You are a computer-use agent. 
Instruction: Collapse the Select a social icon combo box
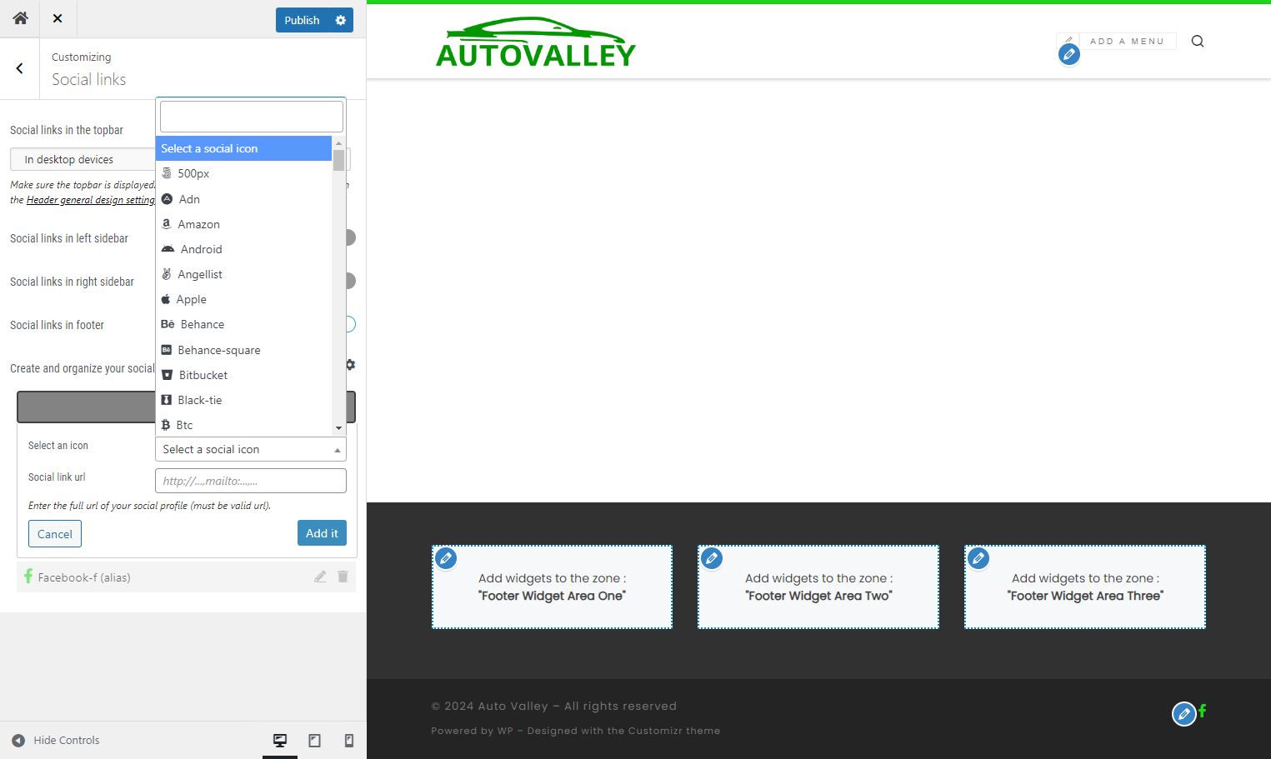(x=251, y=449)
